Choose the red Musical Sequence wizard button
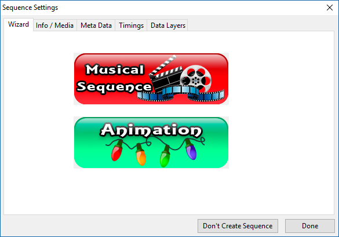The image size is (339, 237). (151, 79)
